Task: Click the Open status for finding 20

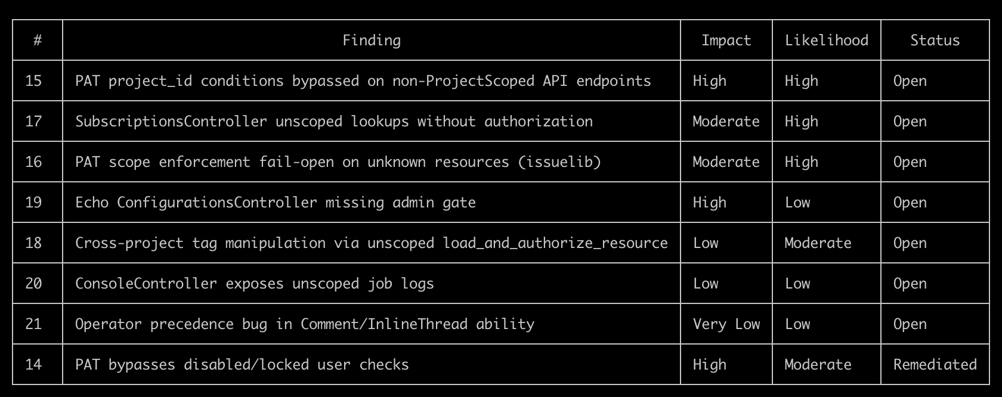Action: 910,284
